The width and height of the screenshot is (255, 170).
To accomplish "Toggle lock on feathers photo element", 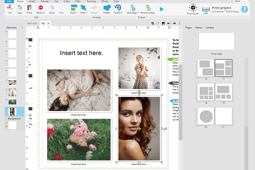I will (6, 84).
